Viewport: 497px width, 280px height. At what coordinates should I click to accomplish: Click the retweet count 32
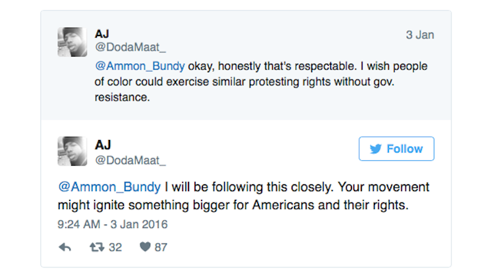pyautogui.click(x=115, y=248)
